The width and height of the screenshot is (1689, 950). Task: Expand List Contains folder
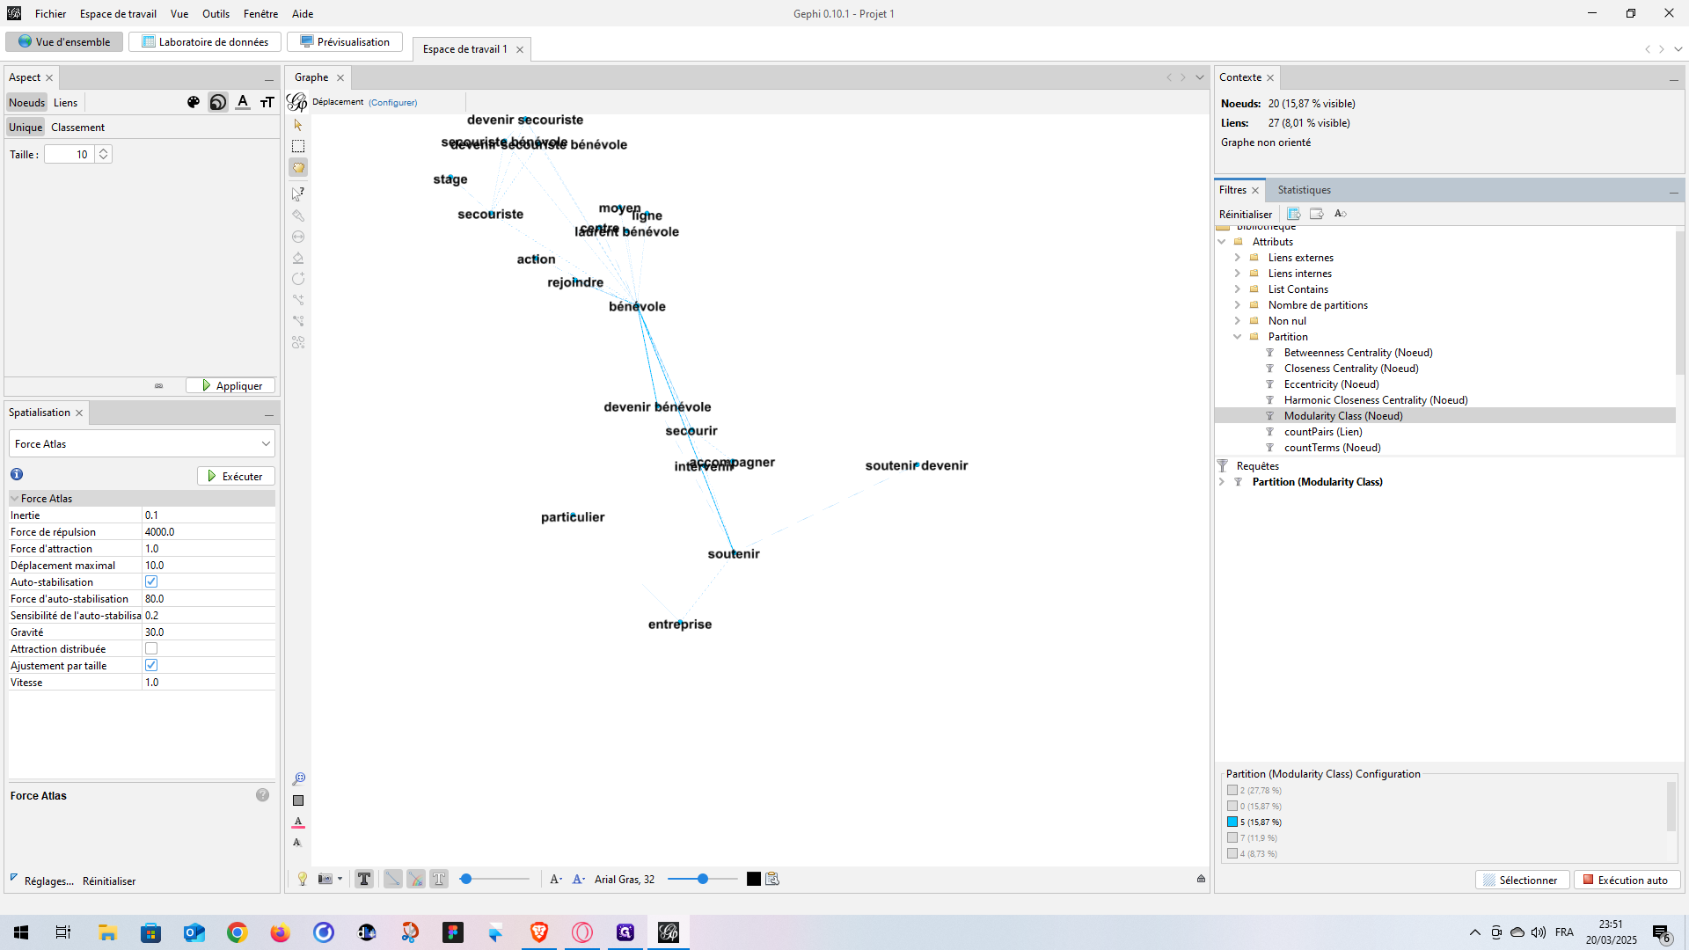coord(1238,289)
